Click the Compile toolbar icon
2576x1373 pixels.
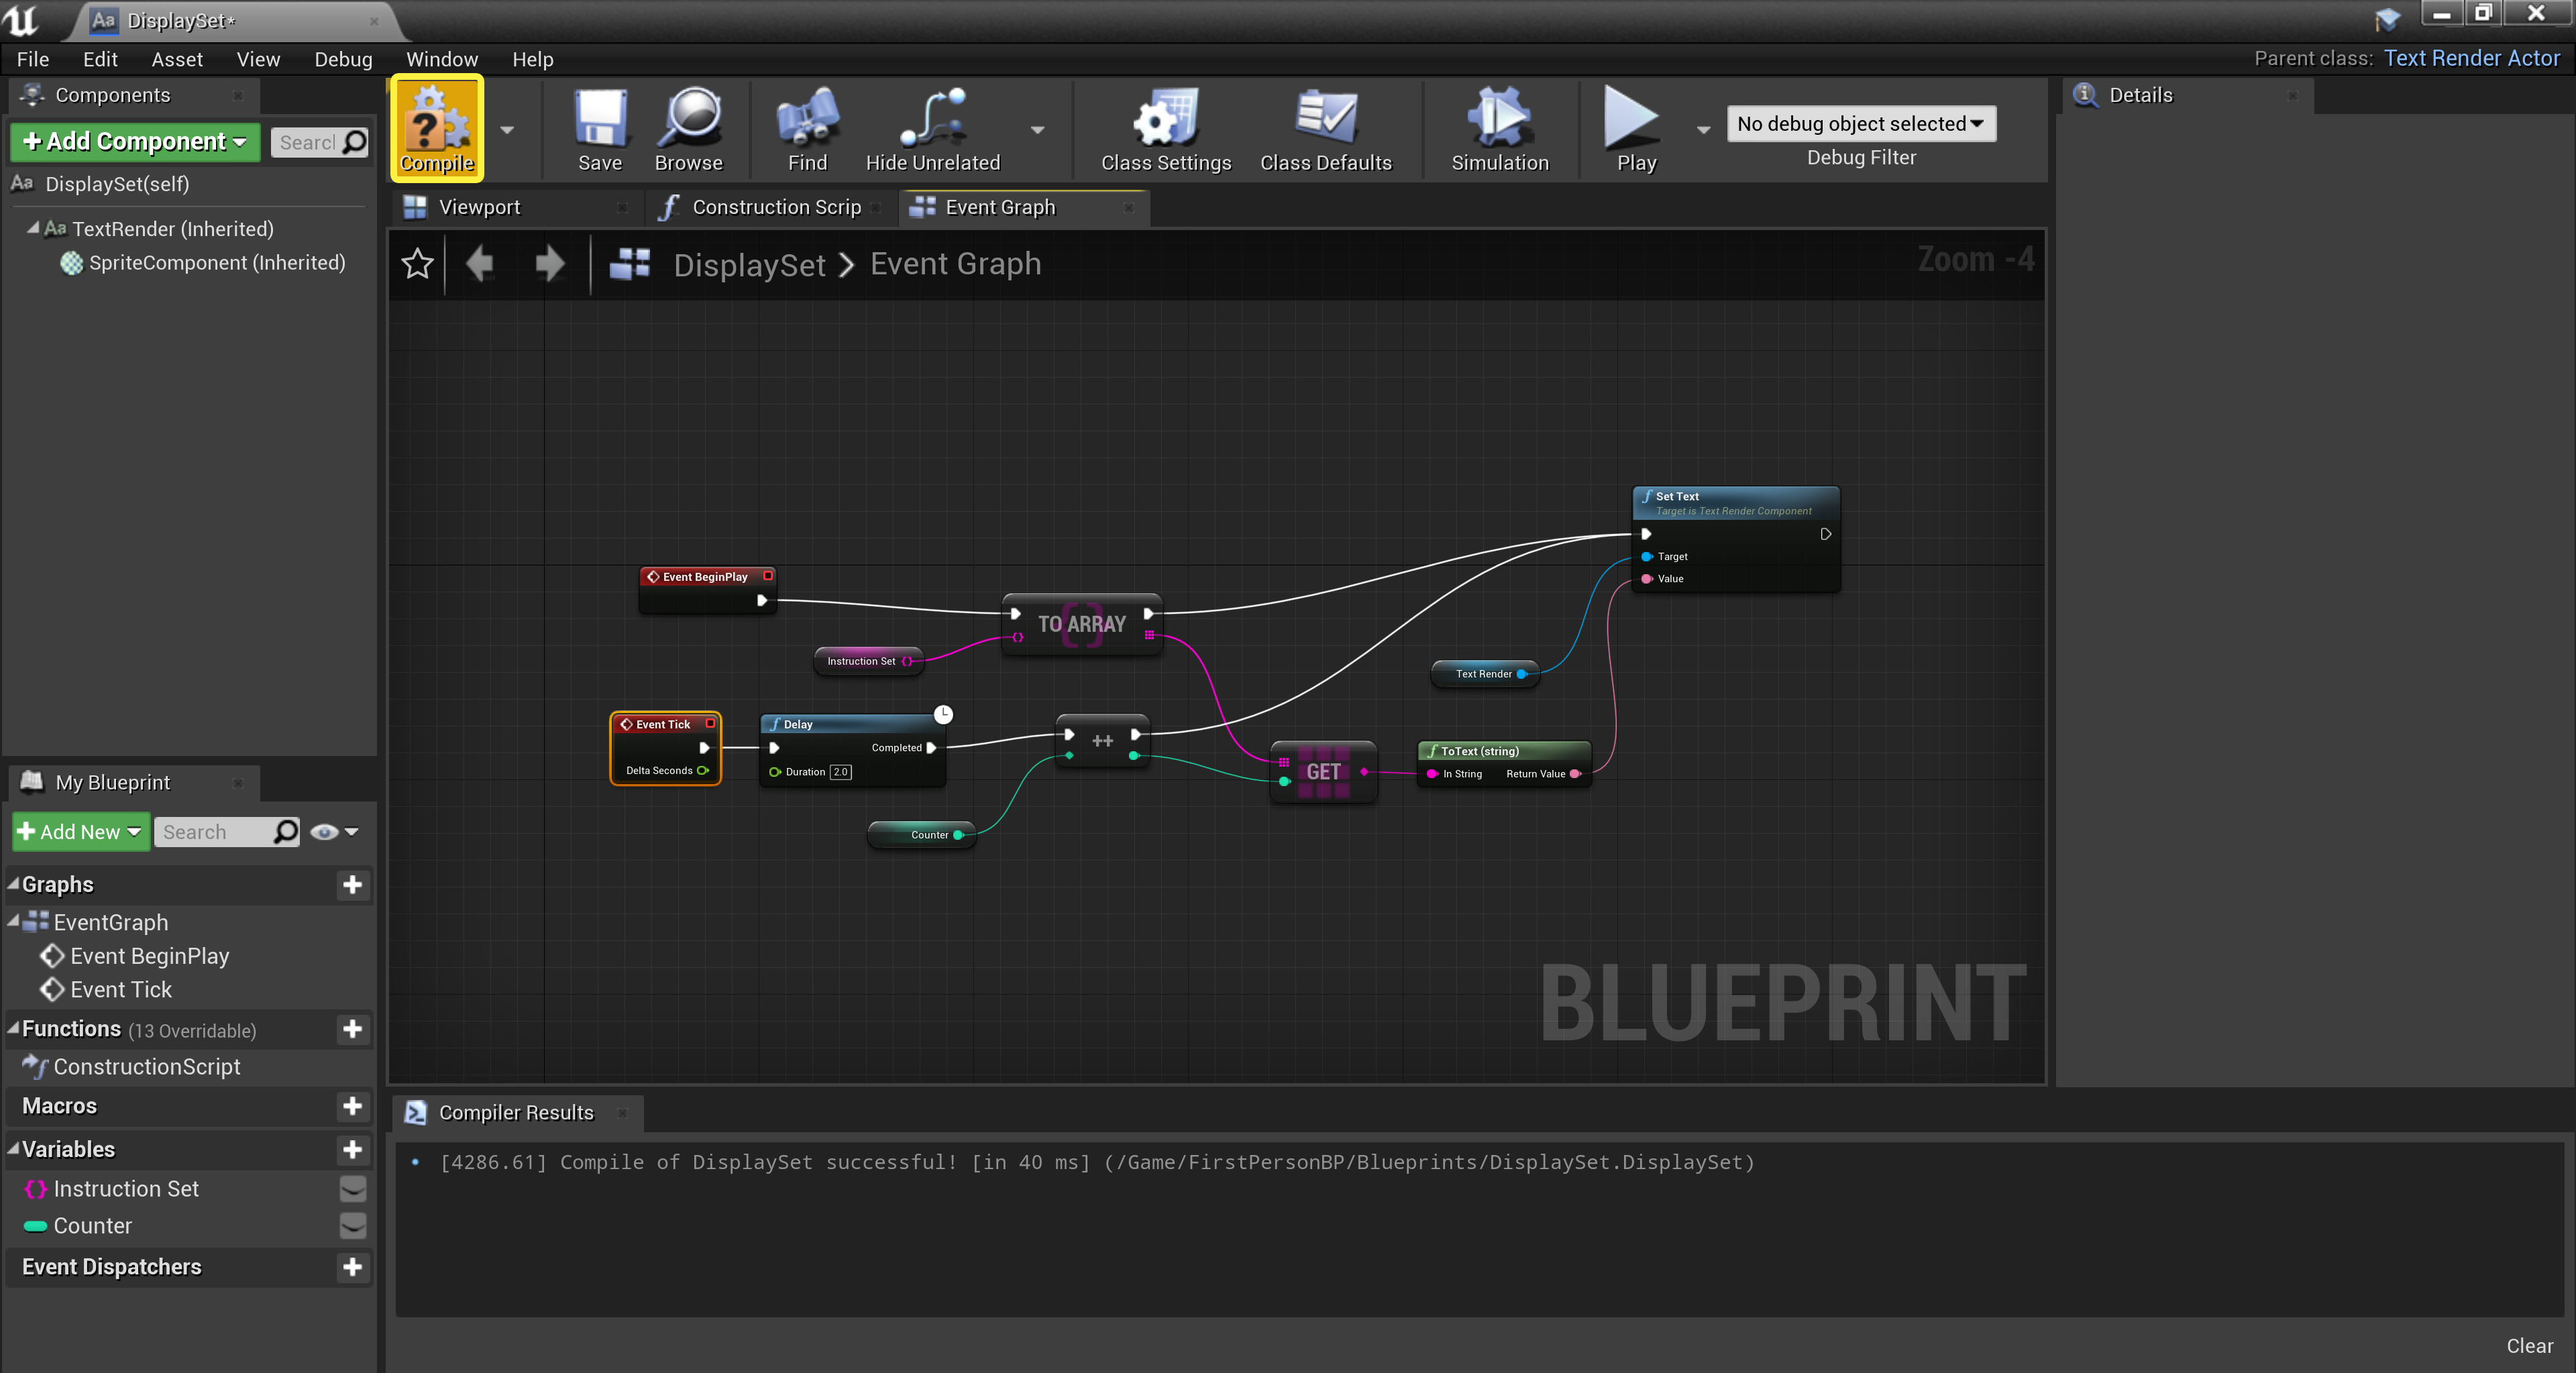(437, 120)
